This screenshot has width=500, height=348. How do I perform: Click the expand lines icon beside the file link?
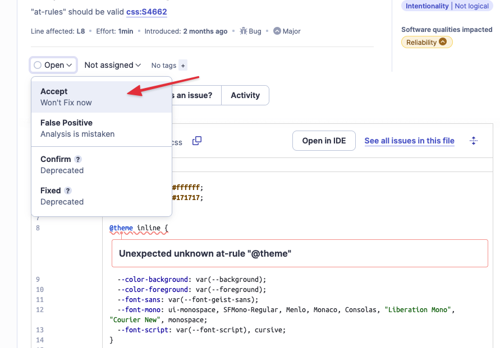click(474, 141)
